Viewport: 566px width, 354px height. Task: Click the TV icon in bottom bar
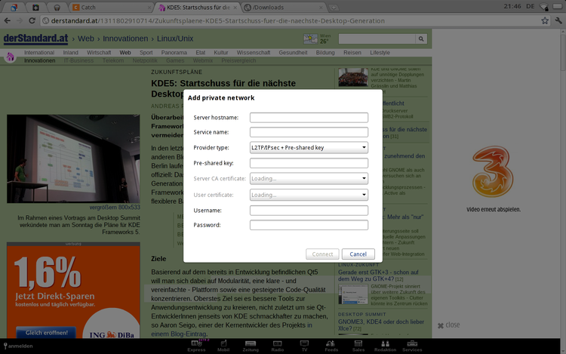tap(304, 345)
